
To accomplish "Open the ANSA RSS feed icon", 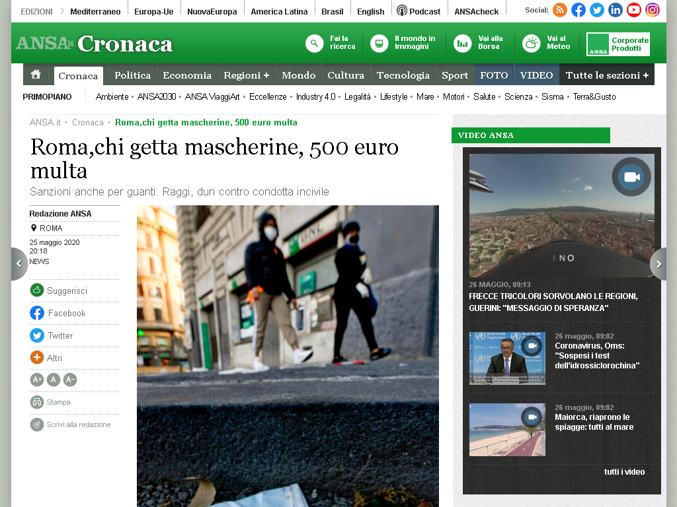I will 560,10.
